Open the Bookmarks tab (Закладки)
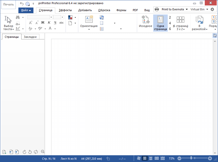The height and width of the screenshot is (162, 218). click(30, 37)
